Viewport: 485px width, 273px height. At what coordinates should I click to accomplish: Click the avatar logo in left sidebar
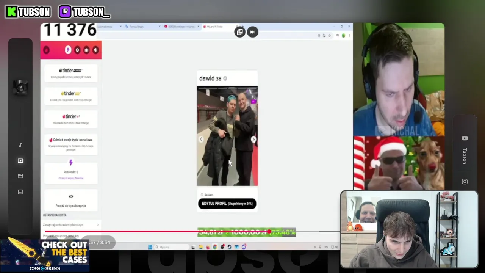coord(20,87)
